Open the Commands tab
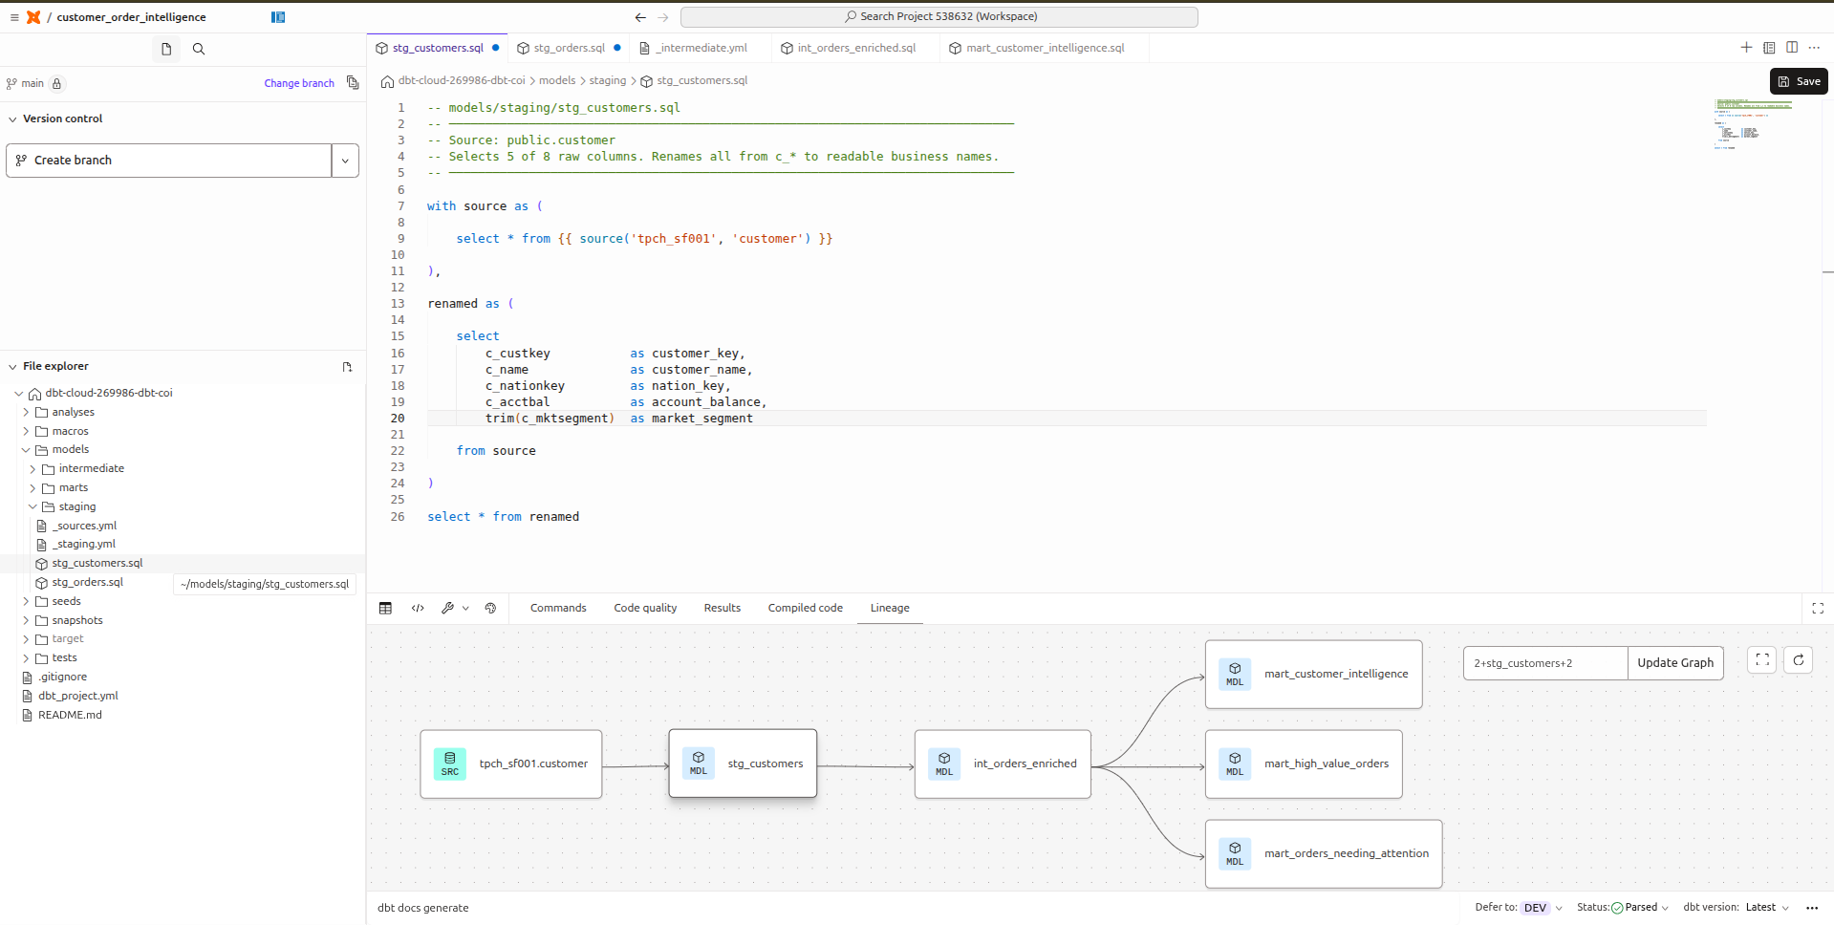This screenshot has height=925, width=1834. pyautogui.click(x=558, y=608)
